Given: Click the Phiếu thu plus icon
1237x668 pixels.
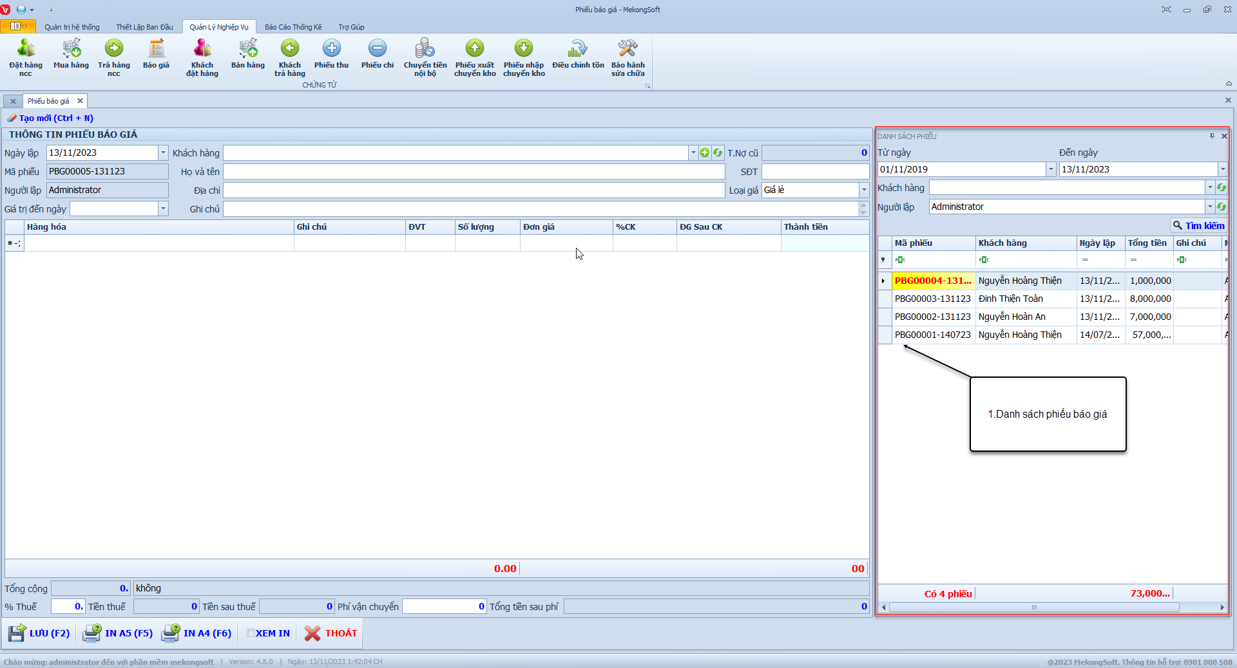Looking at the screenshot, I should pyautogui.click(x=331, y=49).
